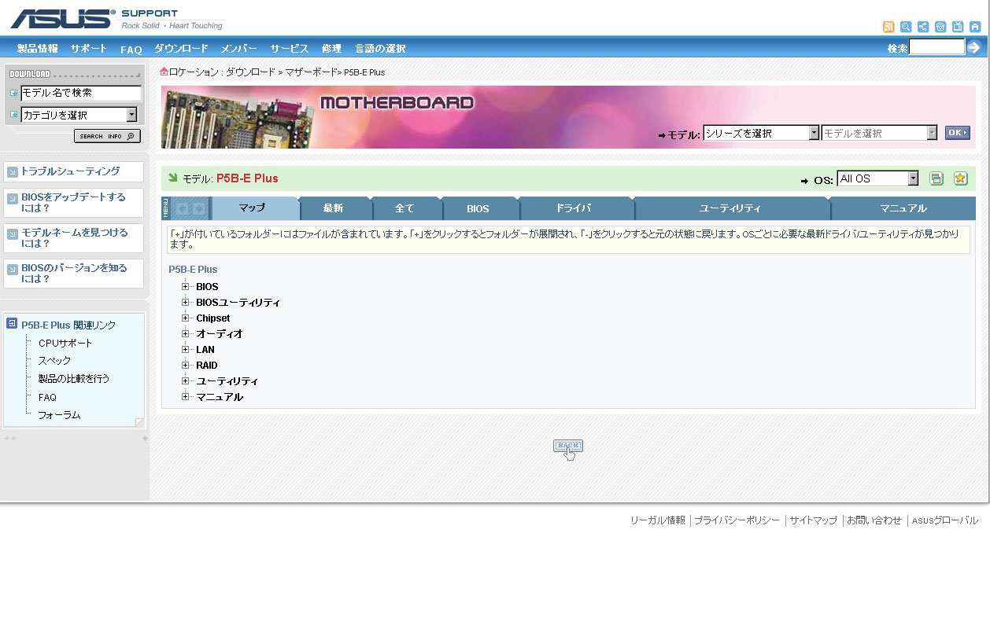
Task: Open サービス in the top menu
Action: coord(290,49)
